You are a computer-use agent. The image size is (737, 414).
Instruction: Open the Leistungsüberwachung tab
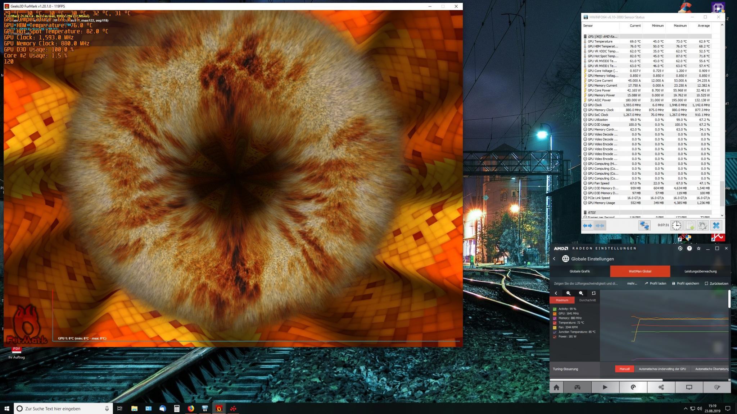pyautogui.click(x=700, y=271)
